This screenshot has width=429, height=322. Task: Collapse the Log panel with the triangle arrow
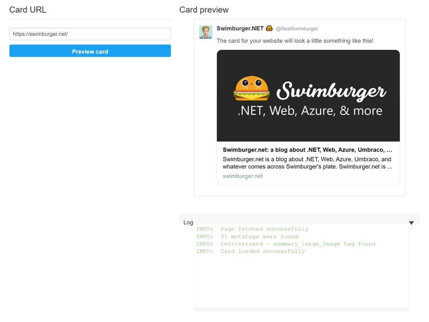click(411, 223)
